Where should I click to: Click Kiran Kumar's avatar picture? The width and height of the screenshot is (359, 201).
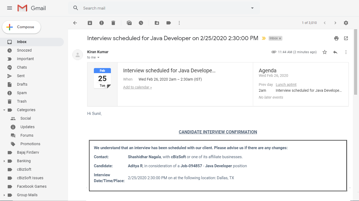(x=78, y=55)
